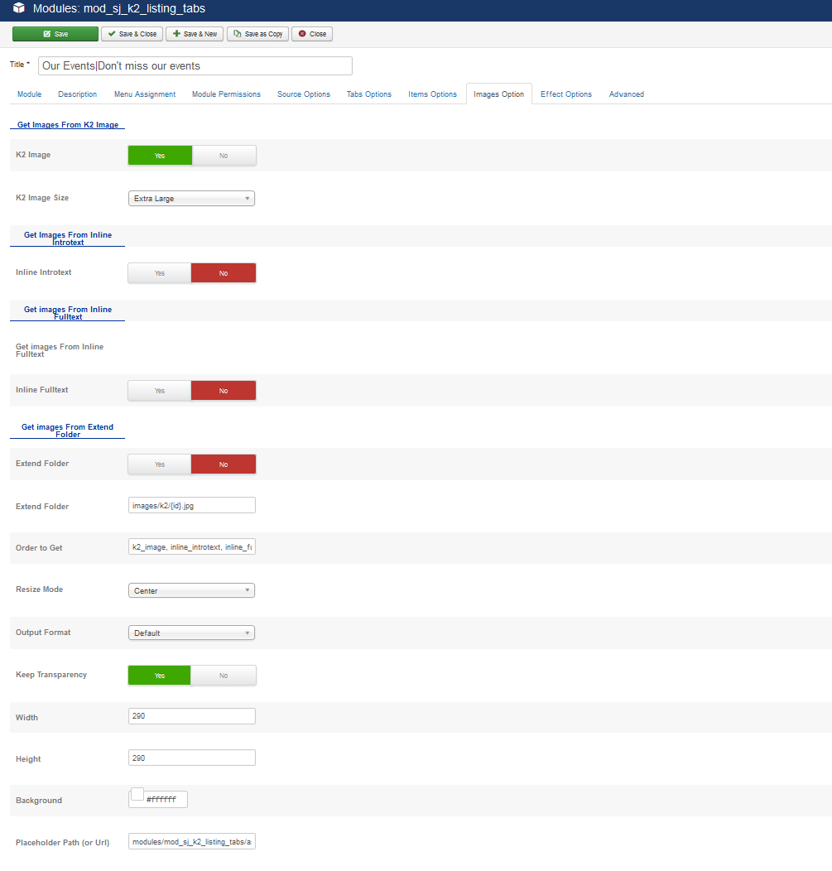Turn on Extend Folder with Yes
The height and width of the screenshot is (871, 832).
tap(160, 464)
